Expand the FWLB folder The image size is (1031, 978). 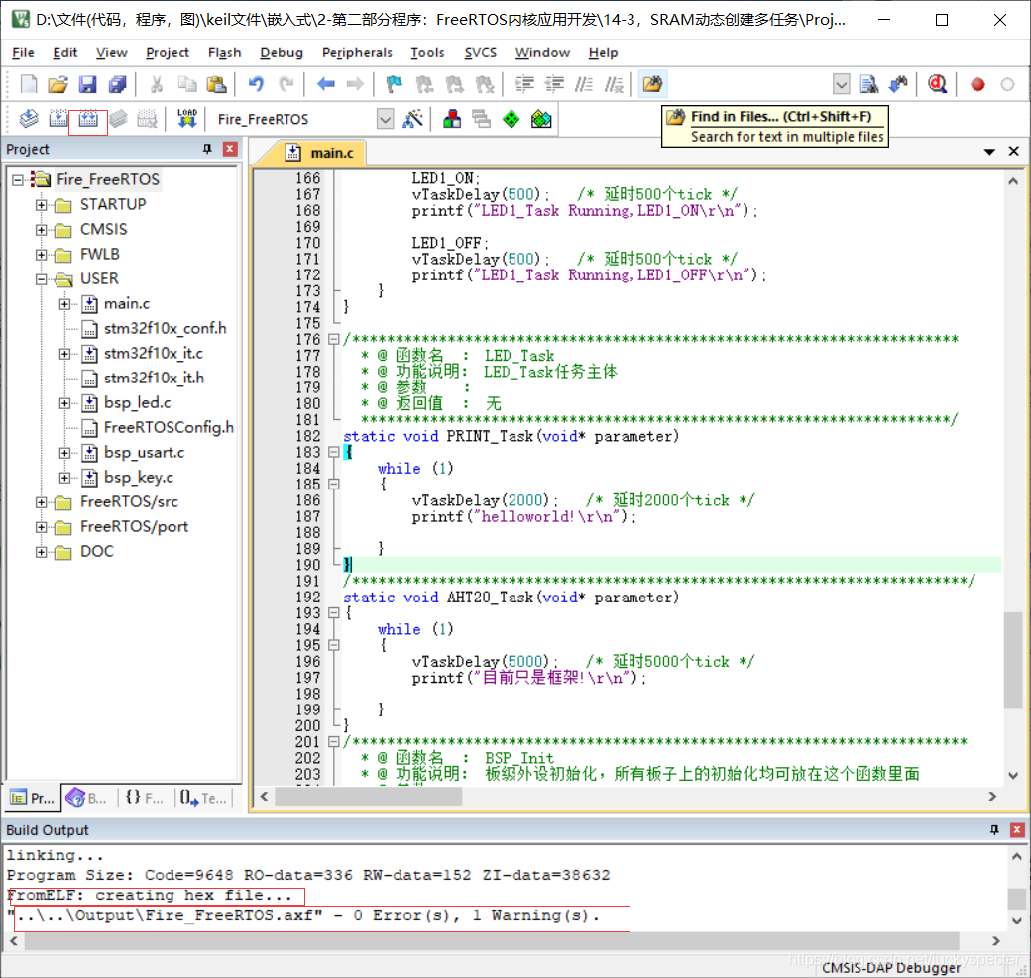42,255
